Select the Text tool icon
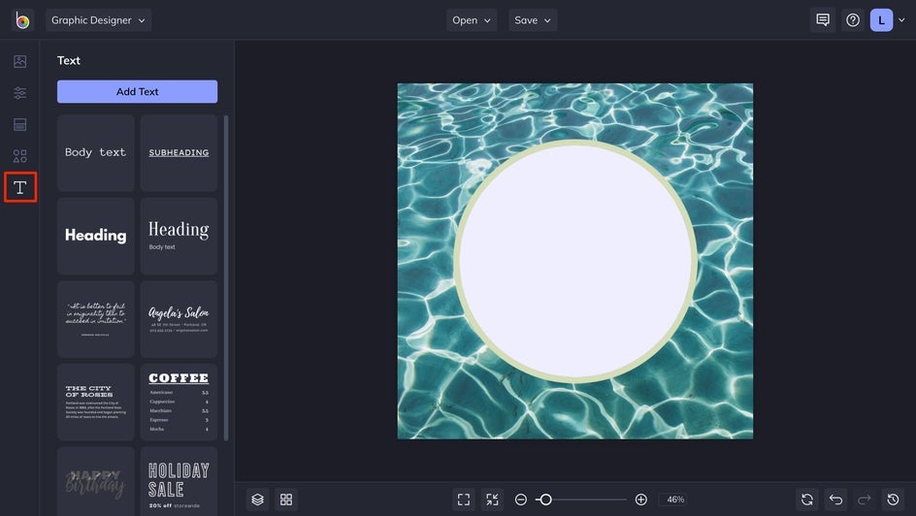The height and width of the screenshot is (516, 916). pyautogui.click(x=19, y=187)
